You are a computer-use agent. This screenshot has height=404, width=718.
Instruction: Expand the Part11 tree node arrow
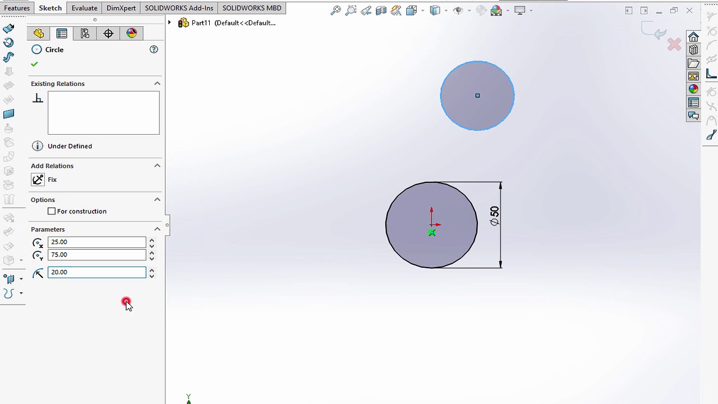pyautogui.click(x=169, y=22)
